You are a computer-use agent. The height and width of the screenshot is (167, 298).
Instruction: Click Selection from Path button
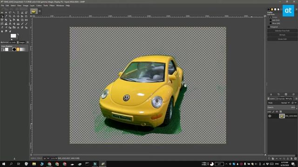[x=282, y=31]
